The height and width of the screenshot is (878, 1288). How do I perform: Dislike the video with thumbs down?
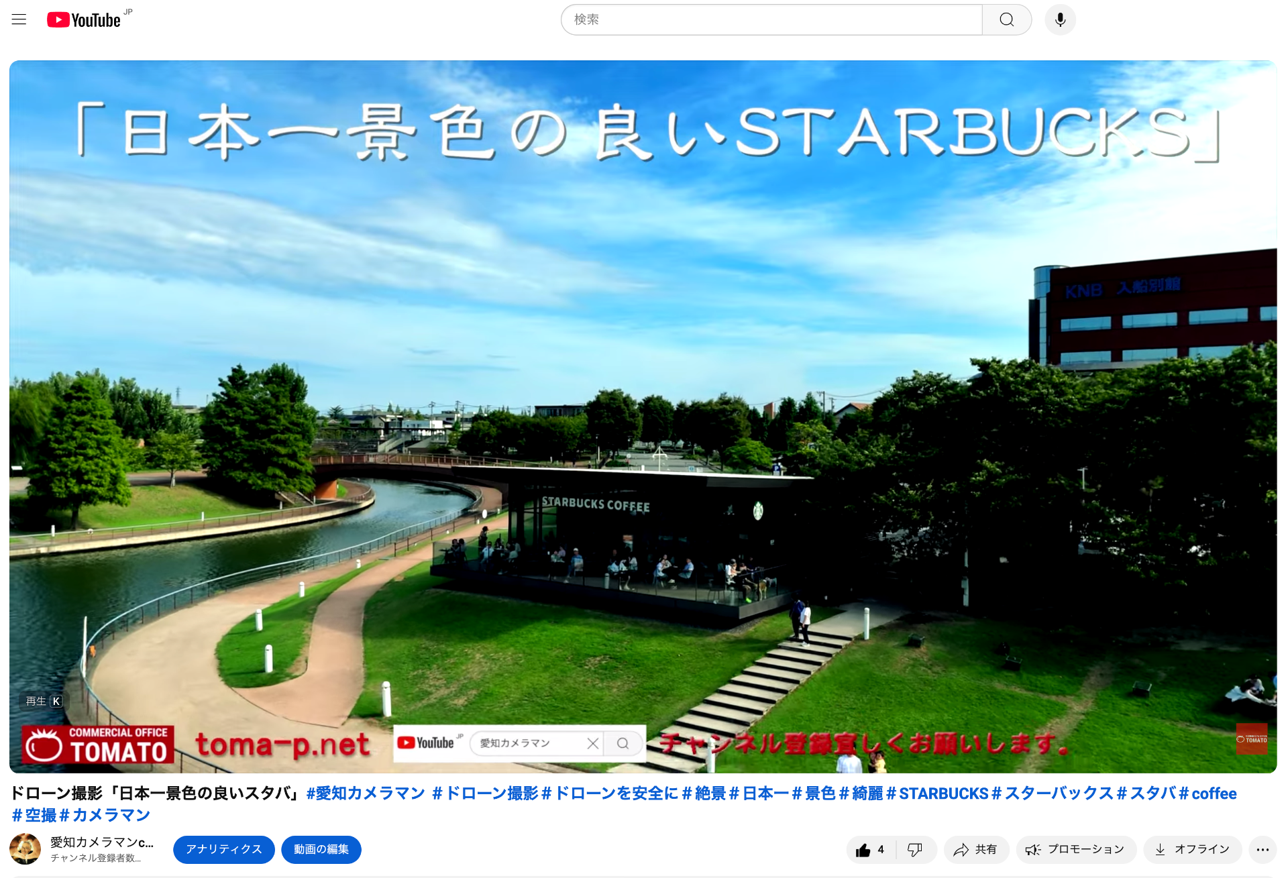915,850
